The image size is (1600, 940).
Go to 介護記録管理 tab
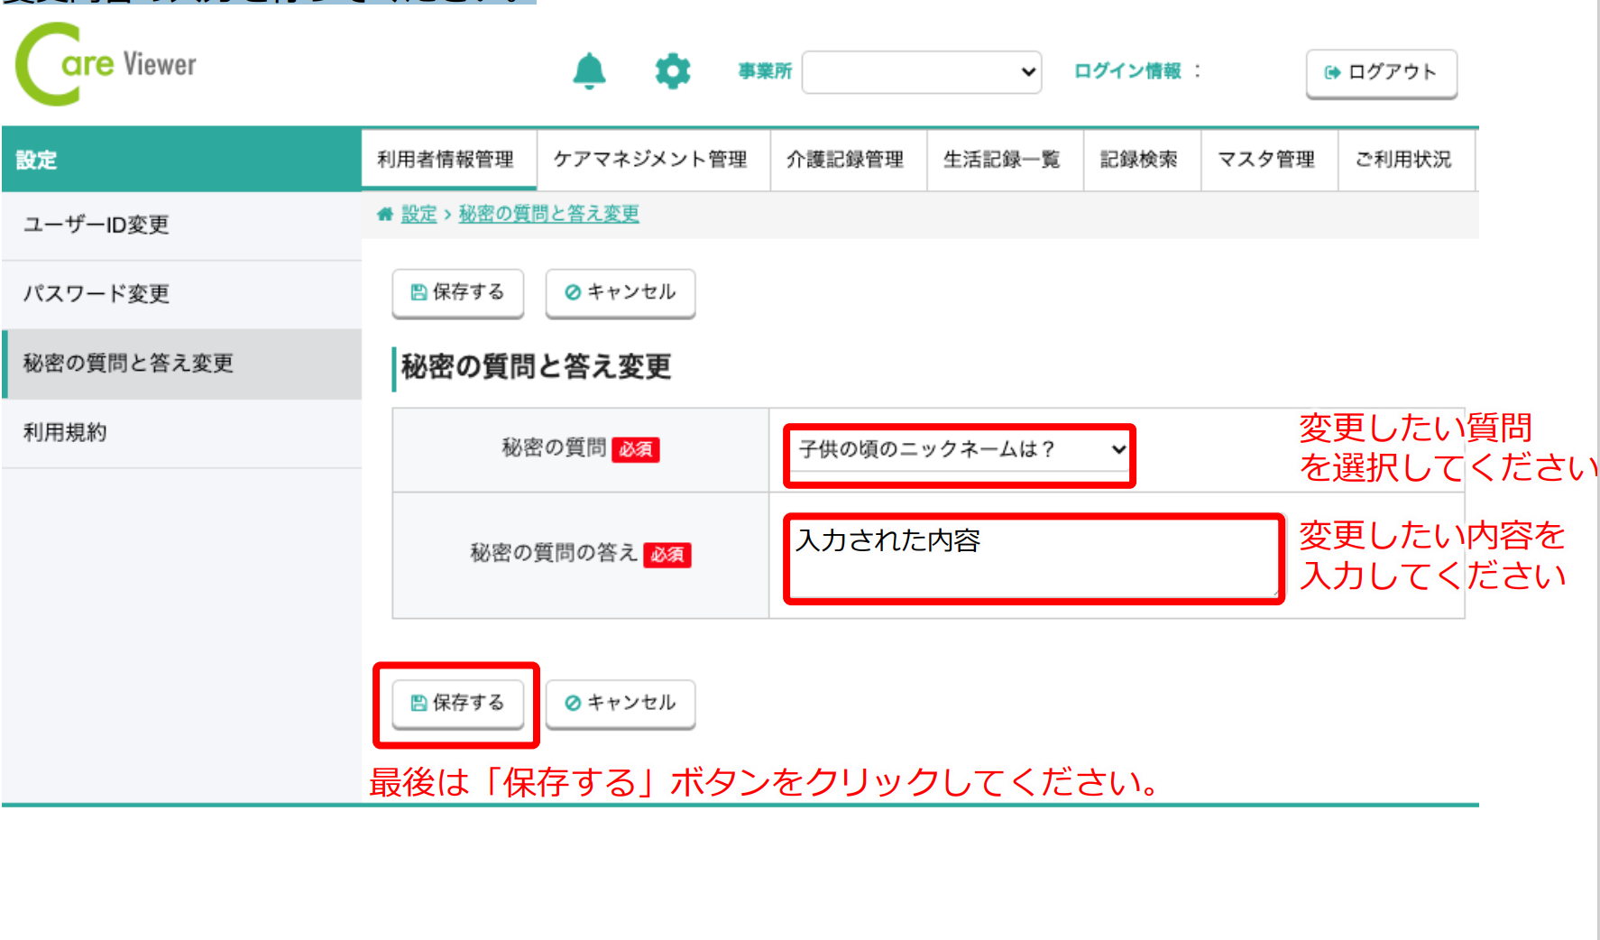pyautogui.click(x=847, y=160)
